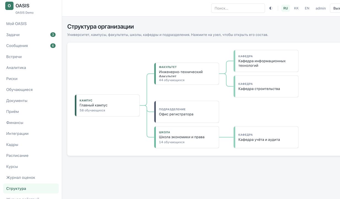Open Интеграции in the sidebar
The image size is (340, 199).
(x=31, y=133)
